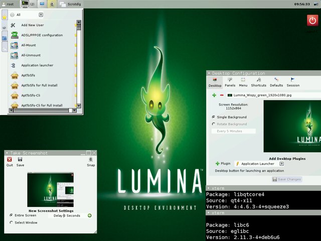Click Save Changes button
This screenshot has height=241, width=321.
pos(287,179)
